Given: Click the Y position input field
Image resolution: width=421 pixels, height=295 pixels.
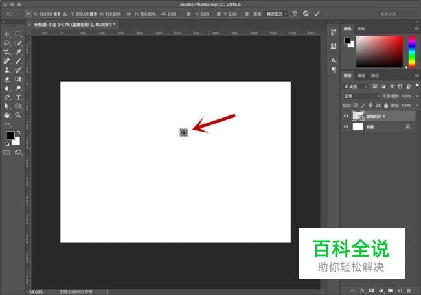Looking at the screenshot, I should [x=86, y=14].
